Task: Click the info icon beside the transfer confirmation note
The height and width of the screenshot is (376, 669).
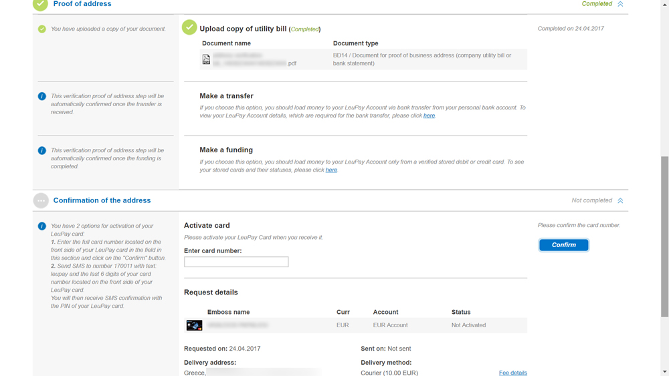Action: 41,96
